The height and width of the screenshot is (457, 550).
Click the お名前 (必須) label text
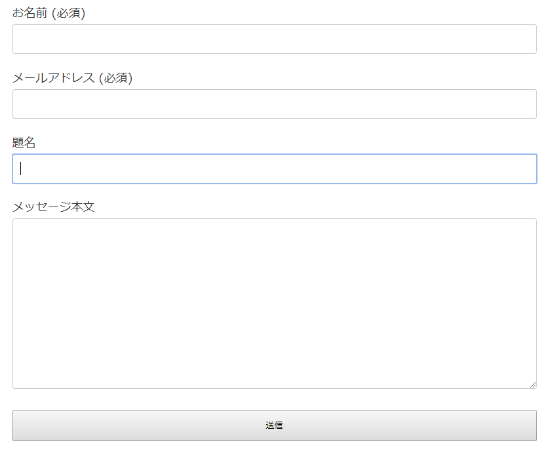pos(49,13)
